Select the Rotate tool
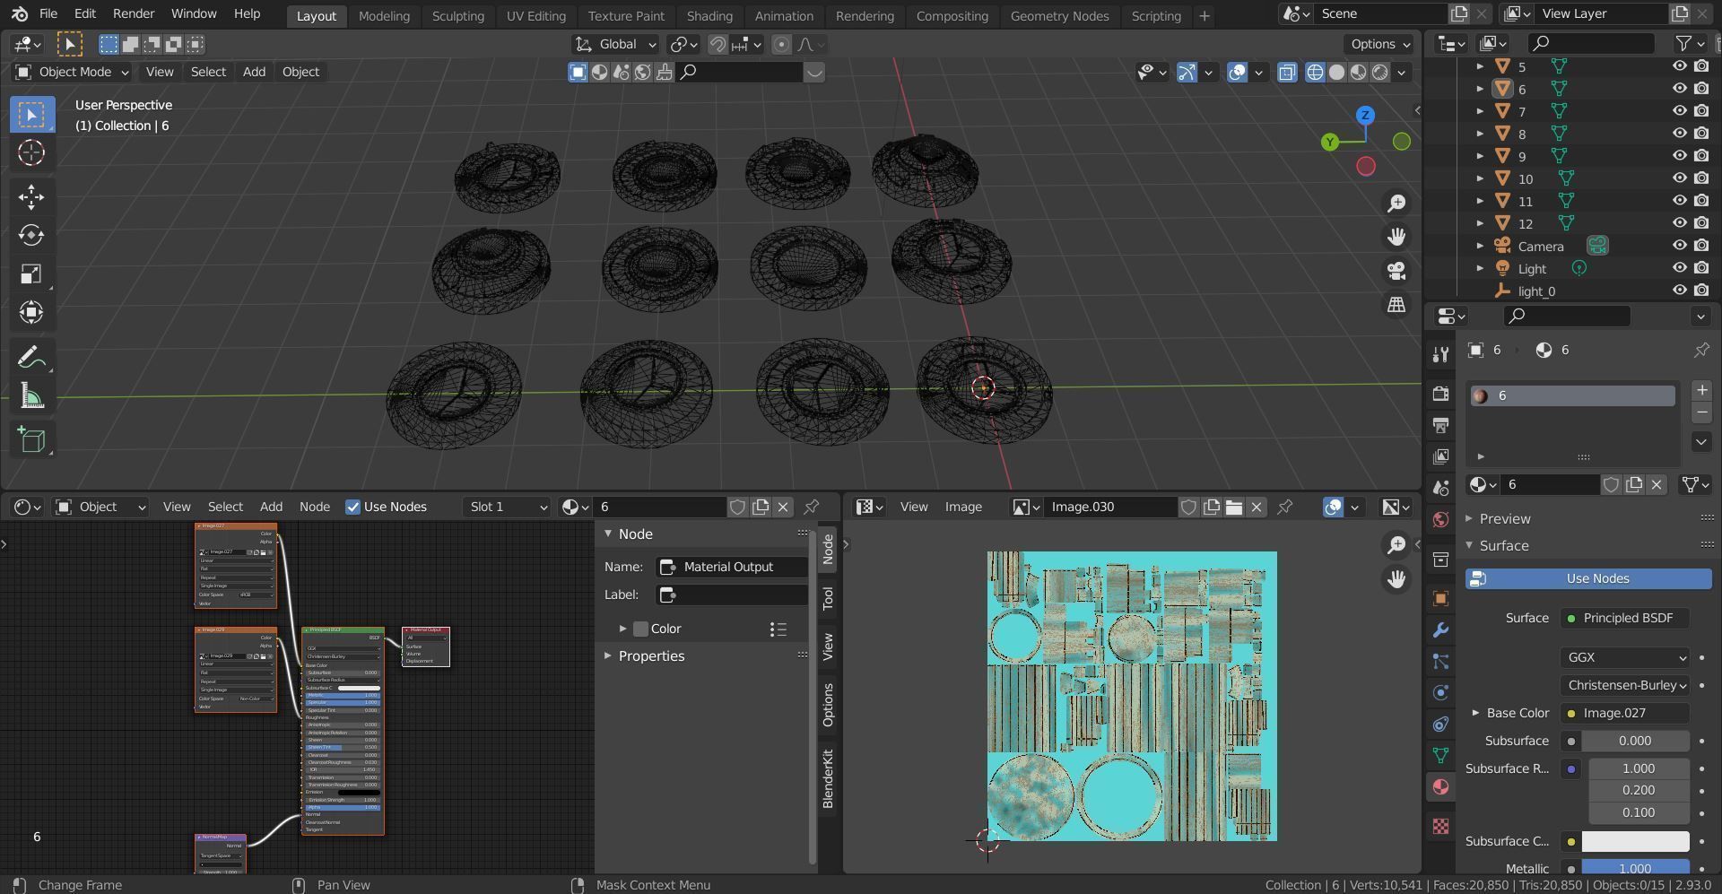The image size is (1722, 894). pos(31,236)
